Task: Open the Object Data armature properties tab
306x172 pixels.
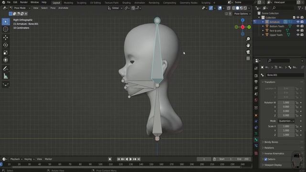Action: pyautogui.click(x=256, y=134)
